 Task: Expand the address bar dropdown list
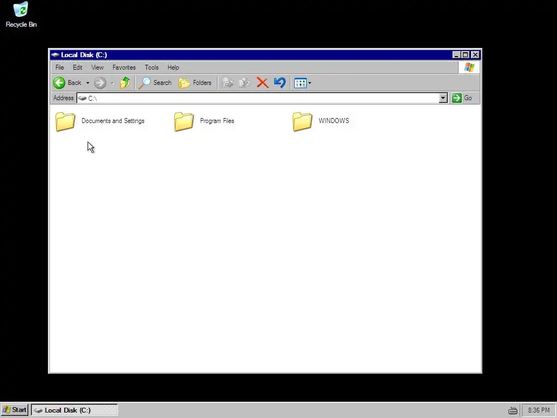pyautogui.click(x=443, y=98)
